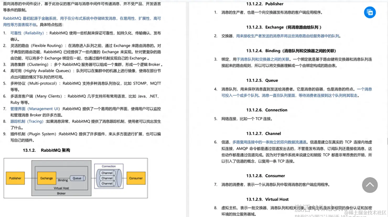
Task: Click the blue text 跟踪机制 (Tracing)
Action: pos(27,121)
